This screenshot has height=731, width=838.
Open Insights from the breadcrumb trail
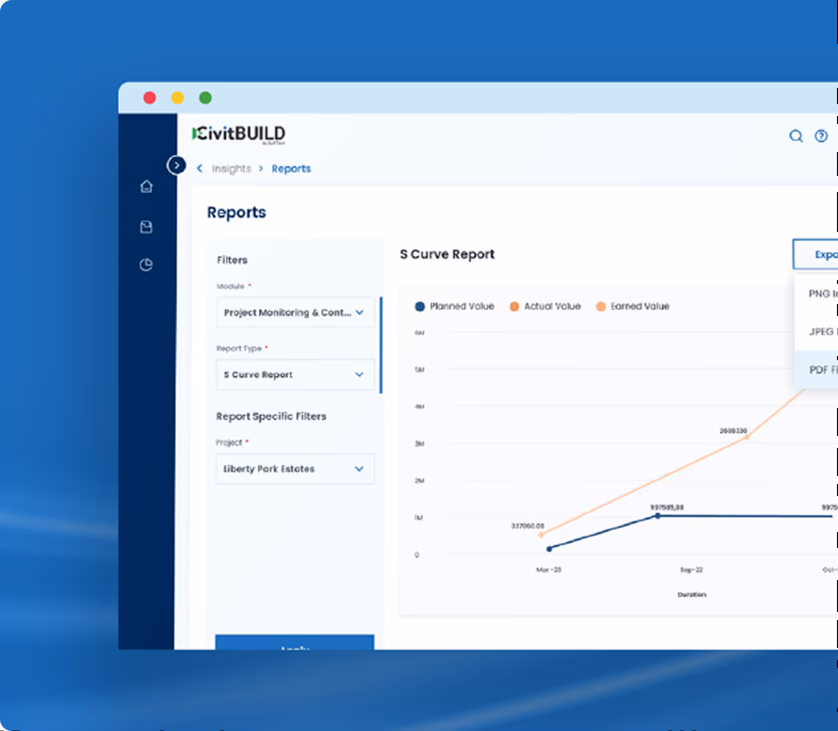[231, 168]
